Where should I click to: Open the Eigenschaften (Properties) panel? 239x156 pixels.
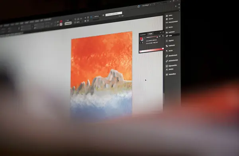171,66
